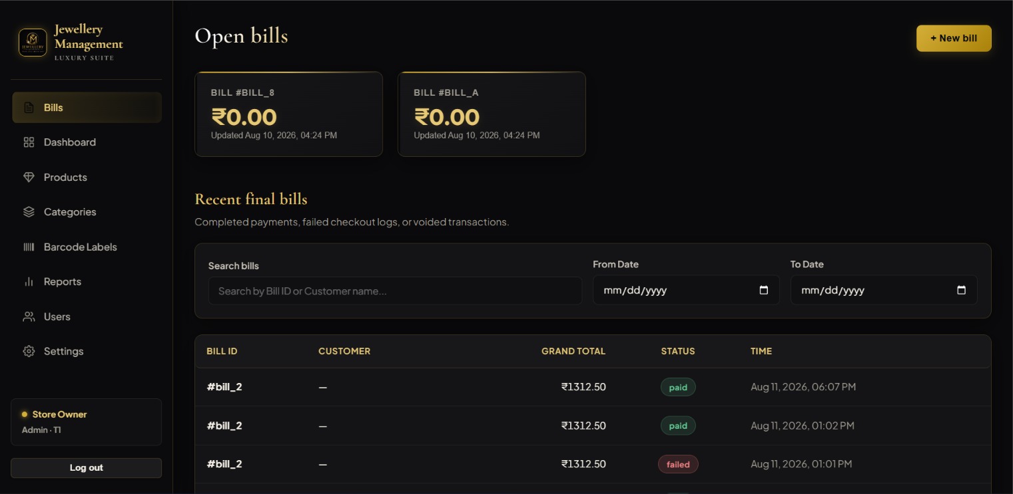Open the open bill card #BILL_A

pyautogui.click(x=492, y=114)
